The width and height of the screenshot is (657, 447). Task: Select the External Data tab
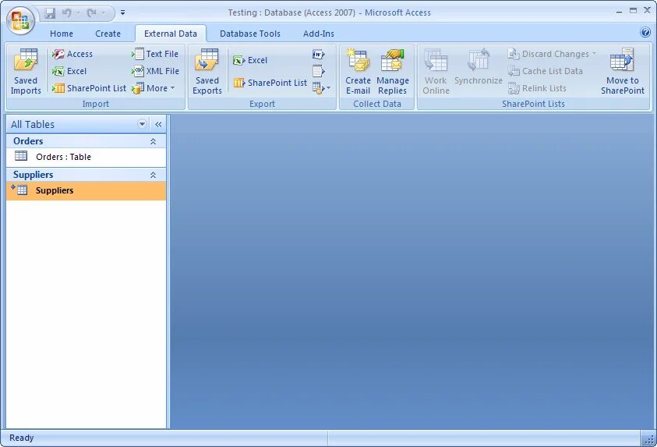171,34
